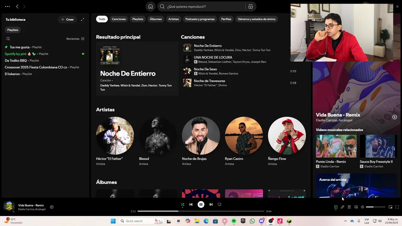Screen dimensions: 402x226
Task: Search within Tu biblioteca using magnifier icon
Action: tap(8, 39)
